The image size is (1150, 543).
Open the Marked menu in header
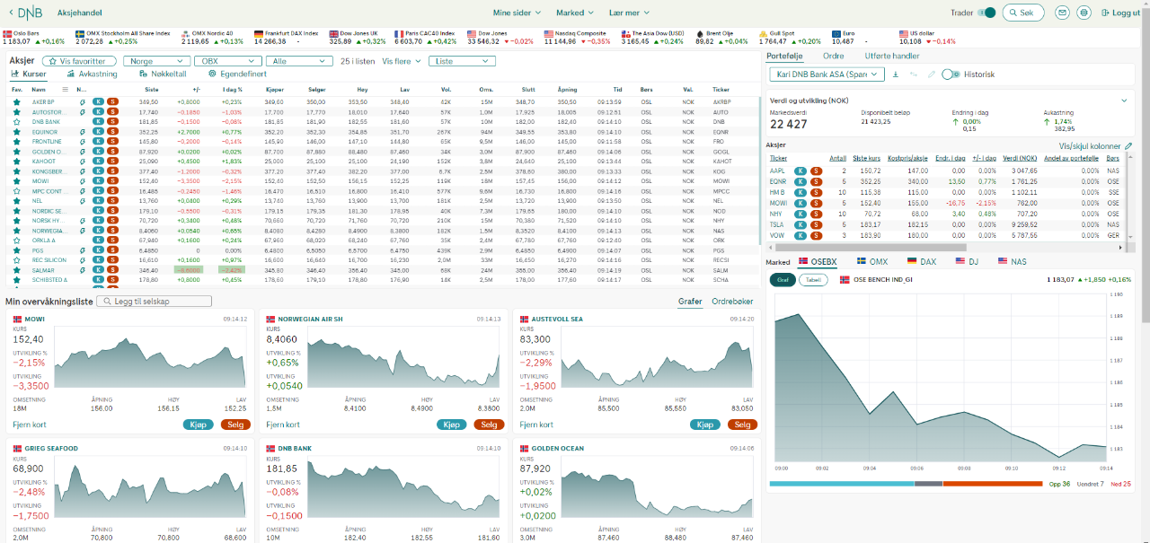point(575,13)
